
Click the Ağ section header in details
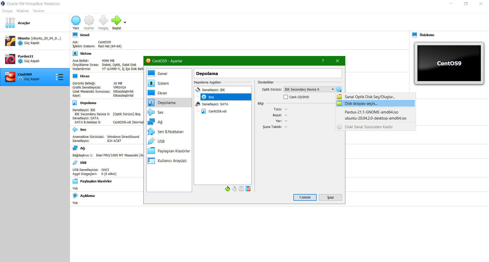coord(83,148)
